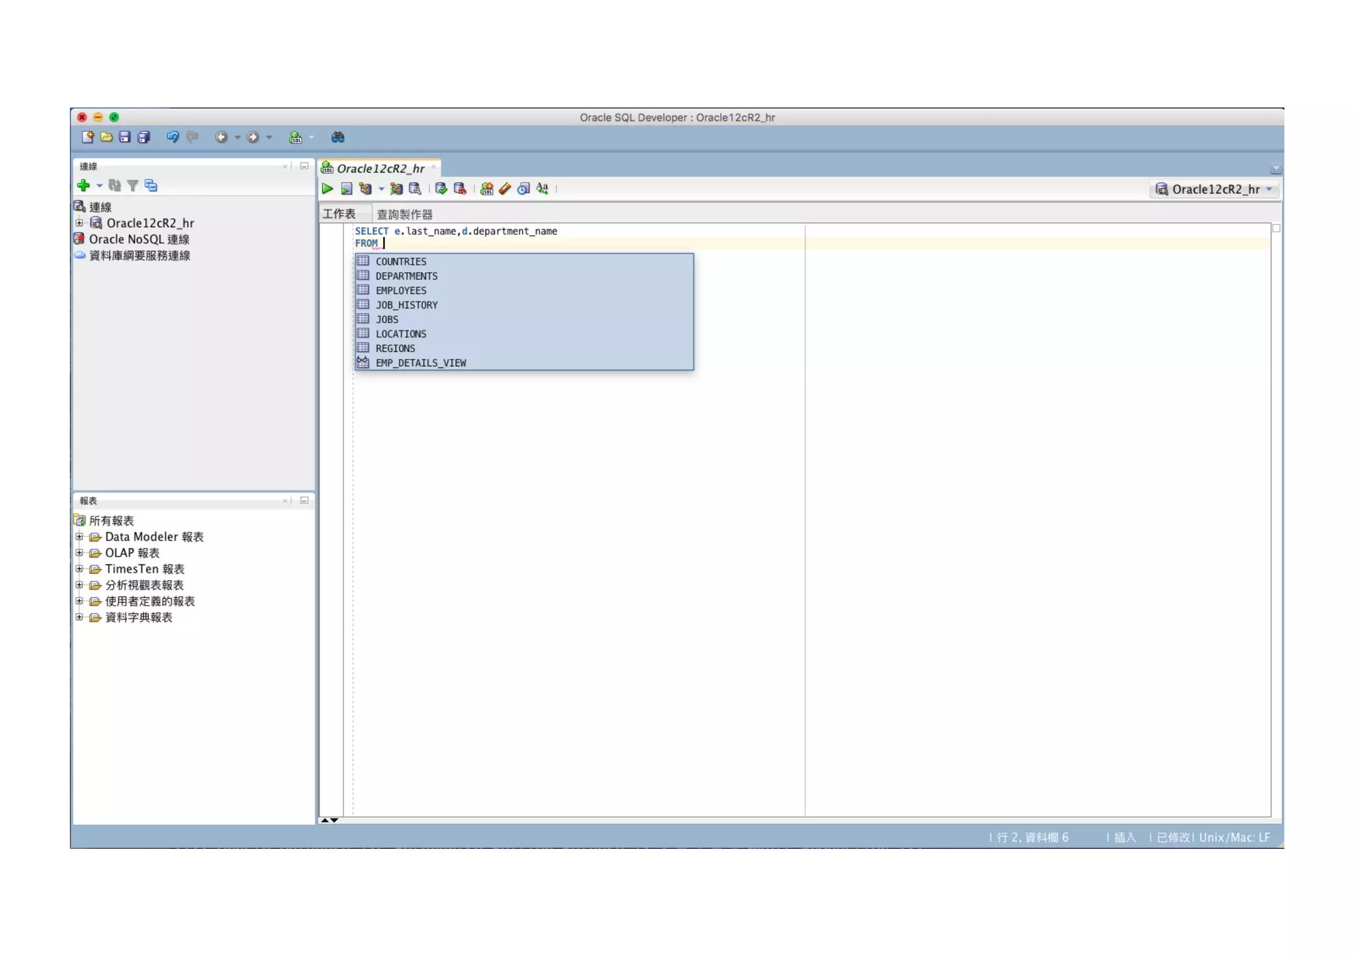Open SQL Worksheet from main toolbar

296,137
